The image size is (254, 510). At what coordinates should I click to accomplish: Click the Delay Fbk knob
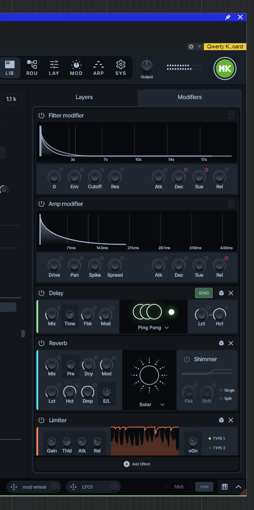pos(88,315)
